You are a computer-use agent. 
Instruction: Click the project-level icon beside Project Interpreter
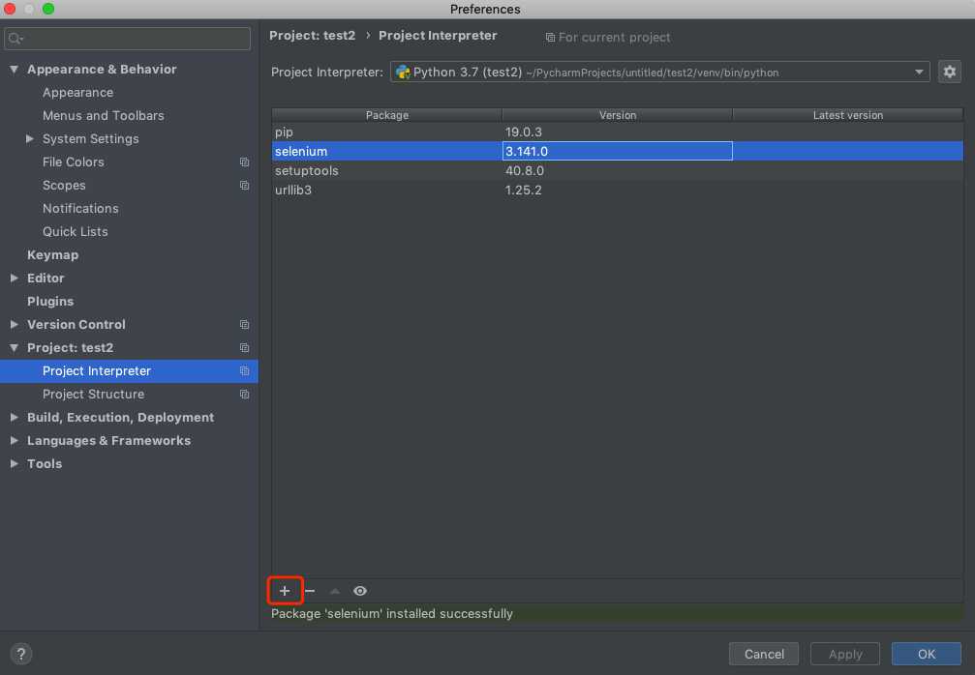coord(244,370)
